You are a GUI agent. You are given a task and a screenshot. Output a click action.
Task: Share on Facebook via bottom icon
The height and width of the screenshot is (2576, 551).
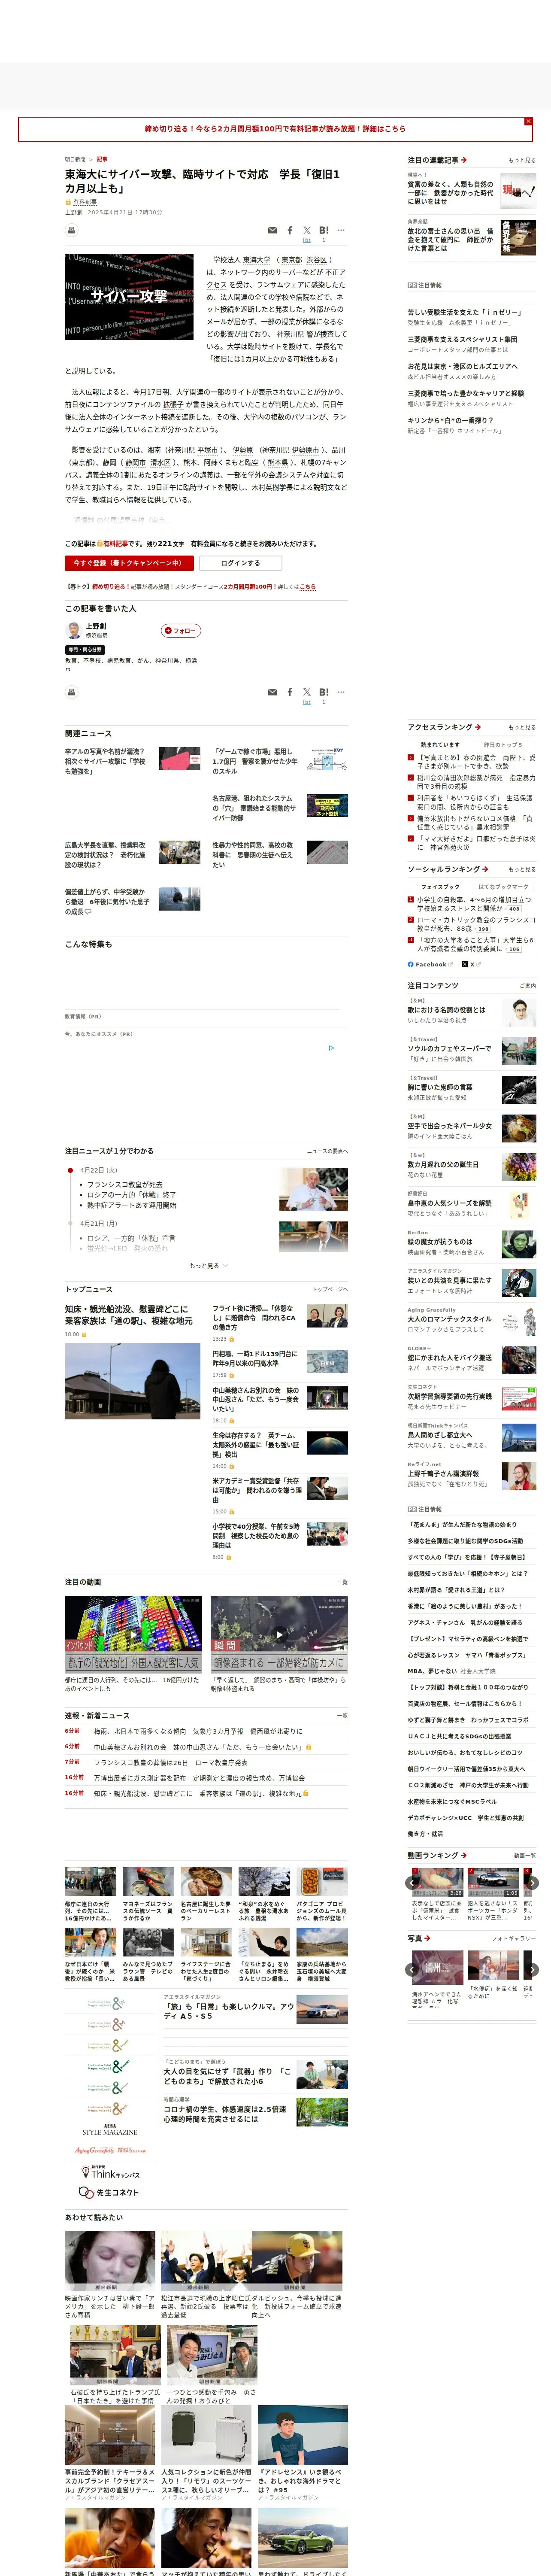[x=290, y=692]
